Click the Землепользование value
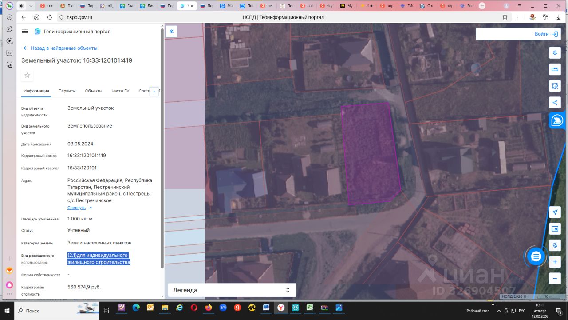Viewport: 568px width, 320px height. (90, 126)
